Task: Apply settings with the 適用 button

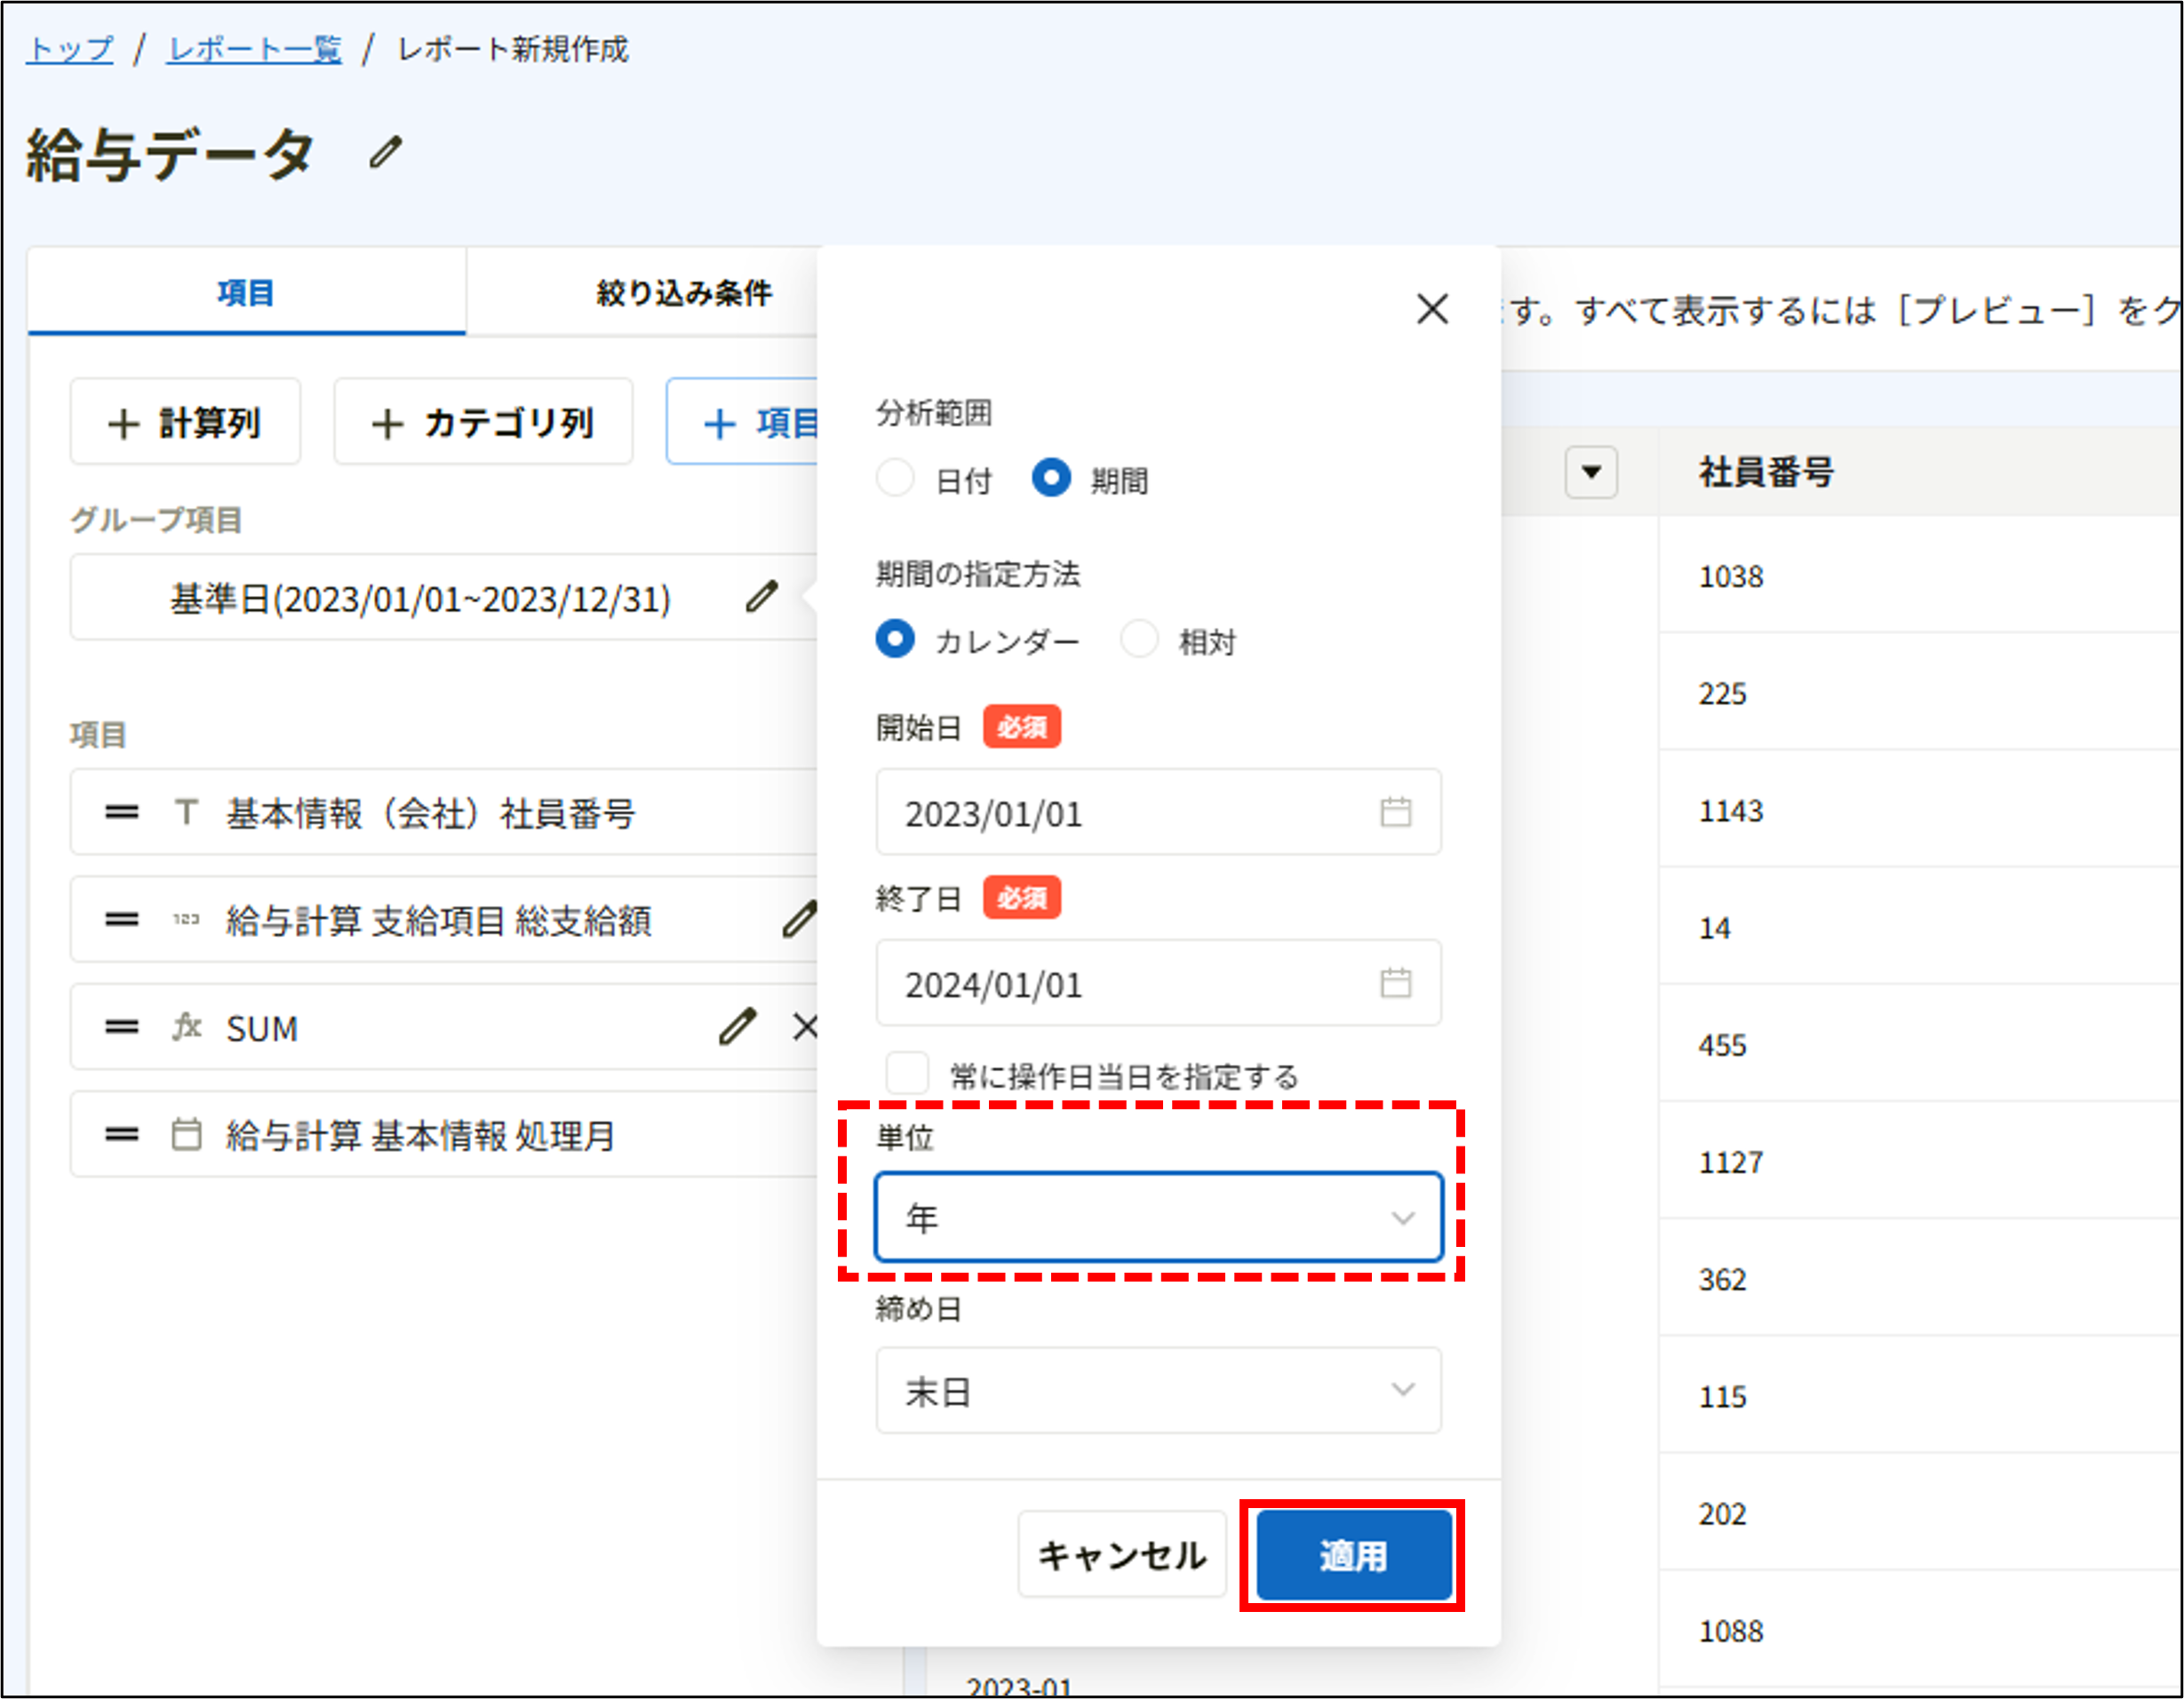Action: pos(1352,1556)
